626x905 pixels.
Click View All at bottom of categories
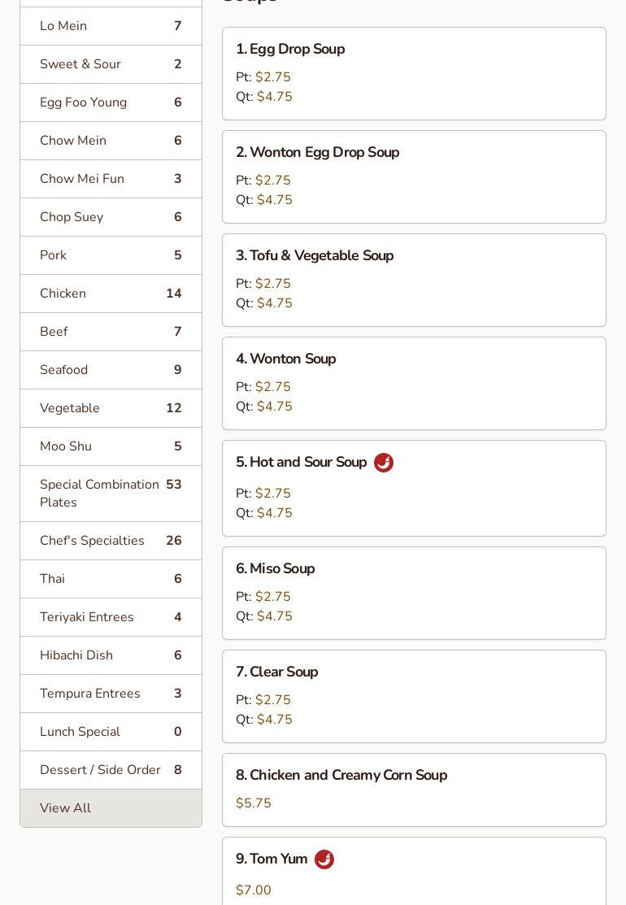point(111,808)
